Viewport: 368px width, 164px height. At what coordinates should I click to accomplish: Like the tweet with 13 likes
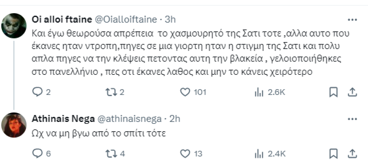coord(185,154)
